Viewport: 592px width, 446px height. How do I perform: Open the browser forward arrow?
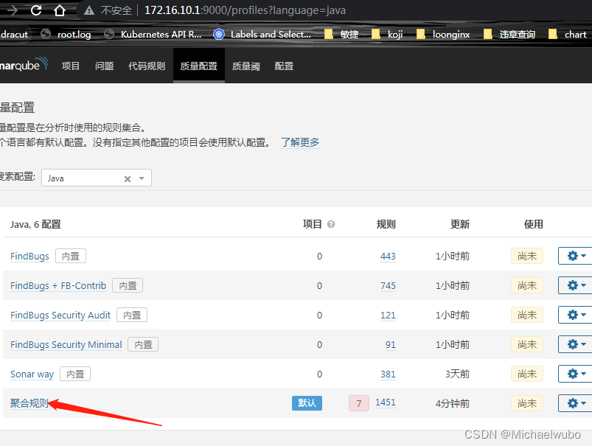tap(13, 10)
